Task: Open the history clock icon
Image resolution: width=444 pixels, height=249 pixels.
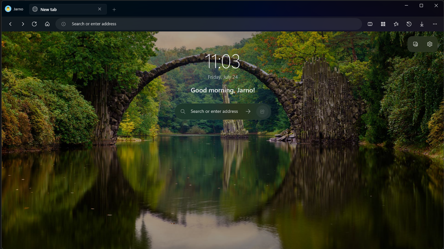Action: click(x=409, y=24)
